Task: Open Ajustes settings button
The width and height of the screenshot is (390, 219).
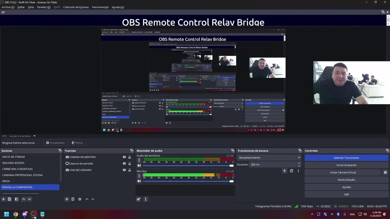Action: pyautogui.click(x=346, y=187)
